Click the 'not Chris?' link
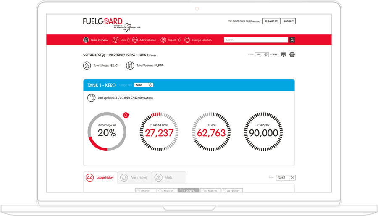Image resolution: width=378 pixels, height=216 pixels. click(256, 21)
